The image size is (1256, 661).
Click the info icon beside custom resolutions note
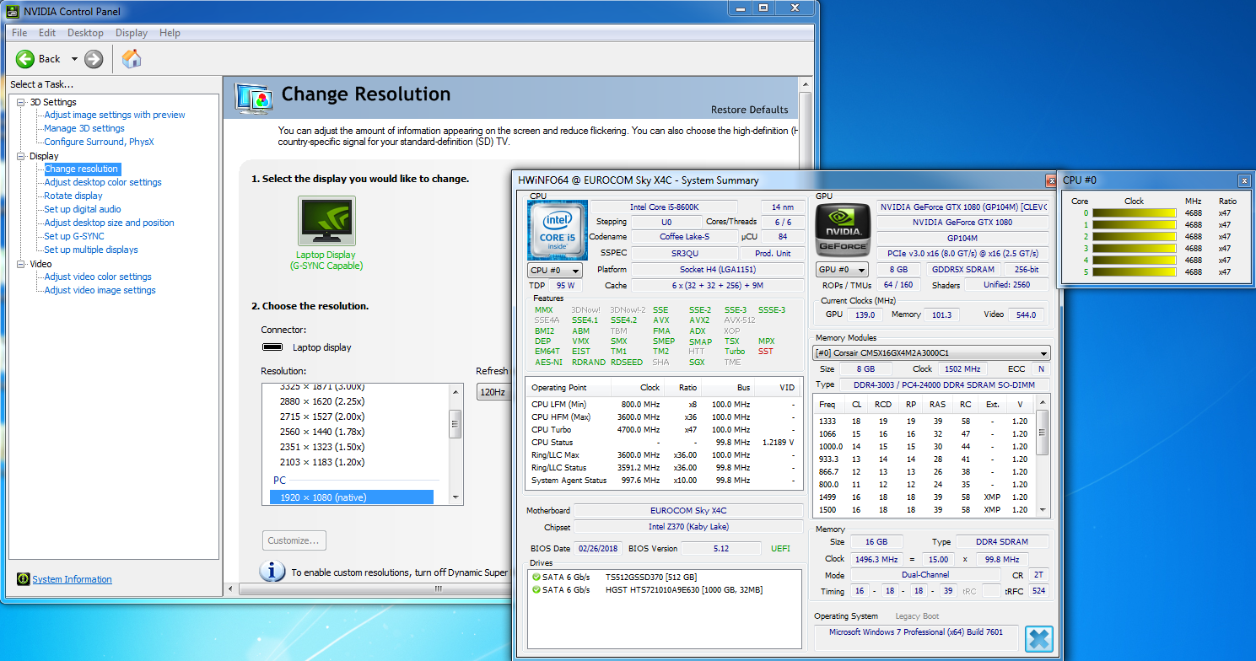pos(272,571)
